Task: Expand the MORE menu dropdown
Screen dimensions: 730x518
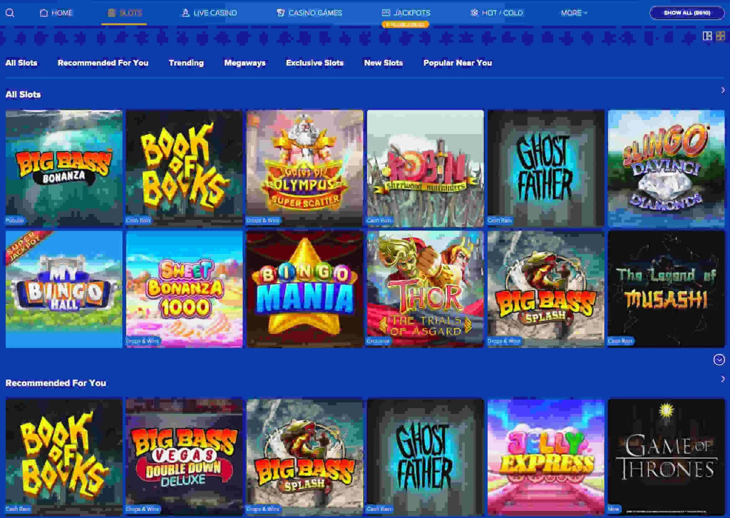Action: (574, 13)
